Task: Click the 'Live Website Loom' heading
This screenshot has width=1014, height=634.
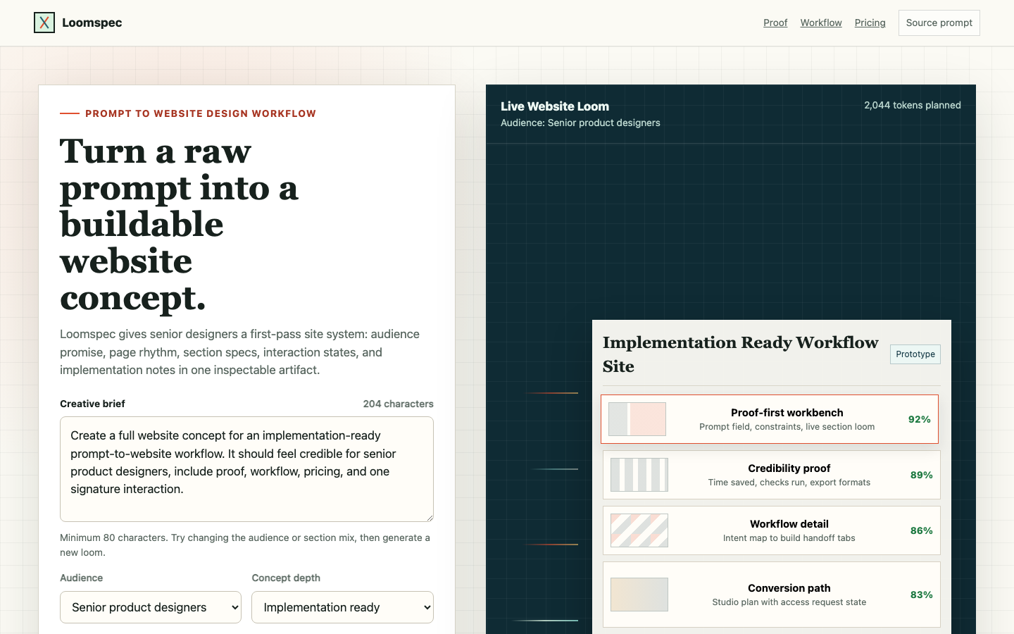Action: (x=555, y=106)
